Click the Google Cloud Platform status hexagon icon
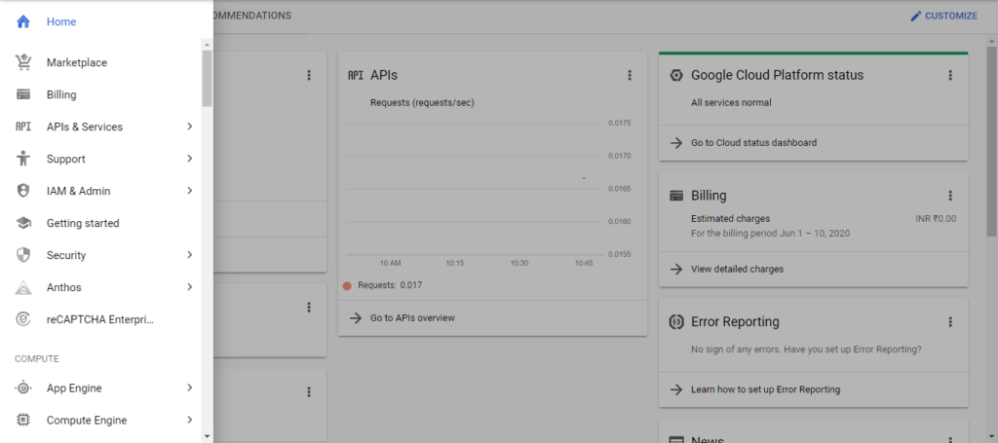Viewport: 998px width, 443px height. point(676,75)
